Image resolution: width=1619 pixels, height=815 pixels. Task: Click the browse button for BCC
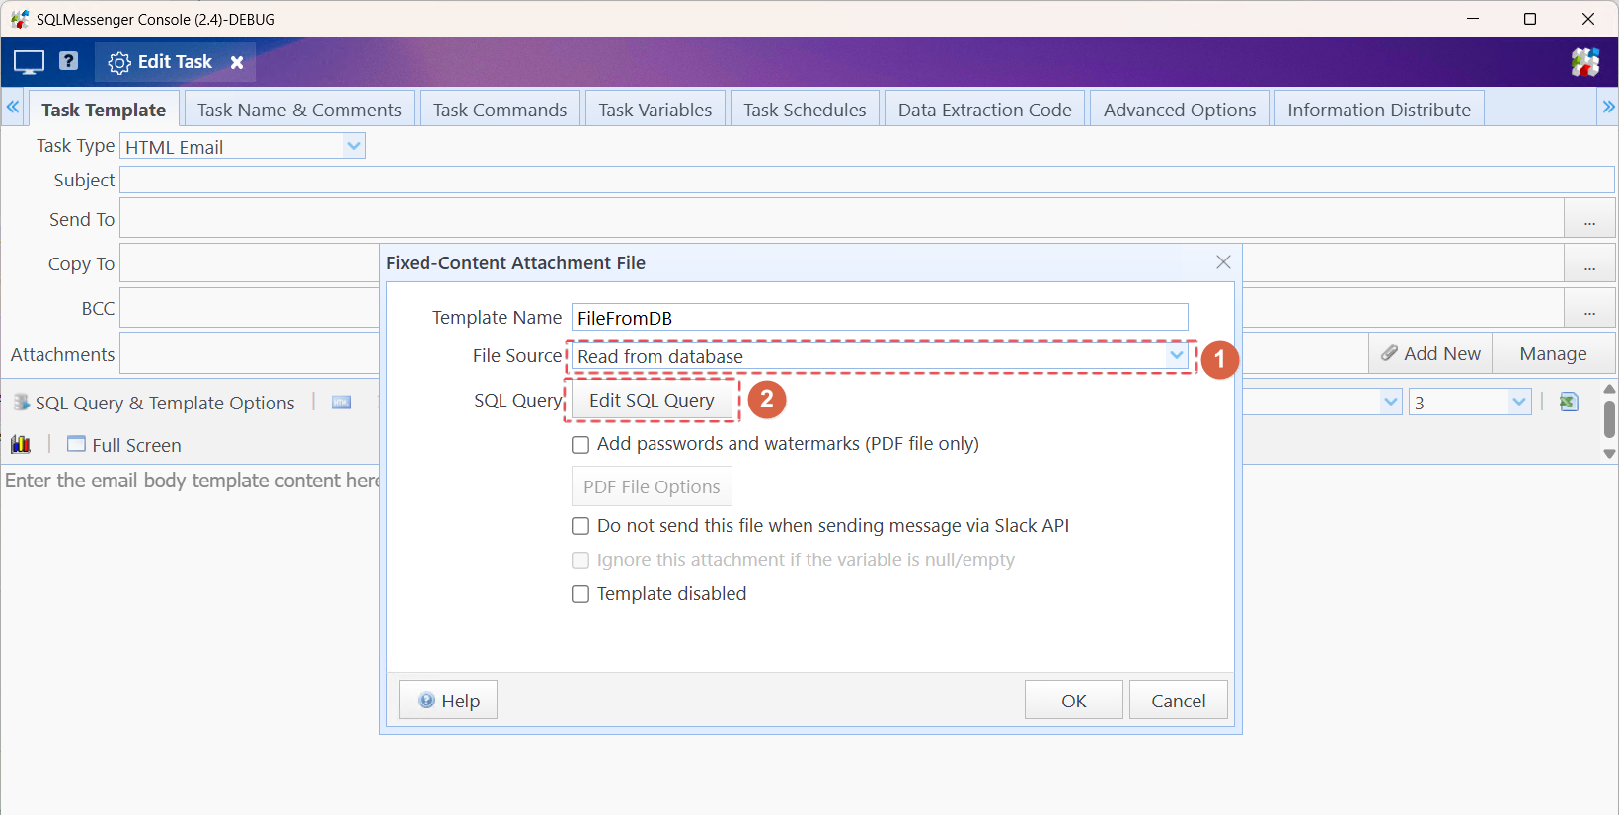pyautogui.click(x=1589, y=308)
